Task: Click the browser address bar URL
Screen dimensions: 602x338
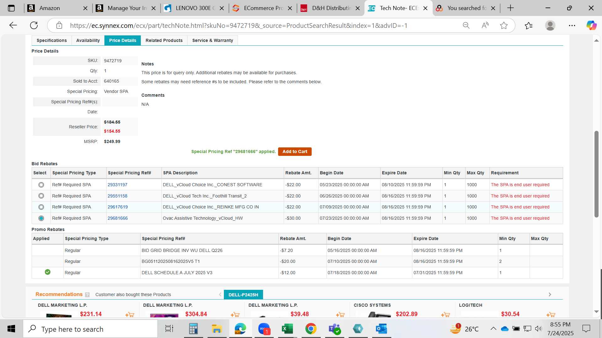Action: [x=238, y=26]
